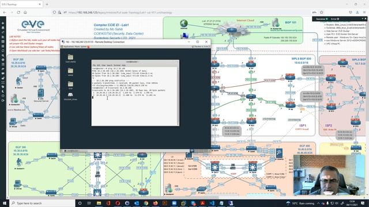
Task: Toggle Success notifications filter
Action: click(322, 19)
